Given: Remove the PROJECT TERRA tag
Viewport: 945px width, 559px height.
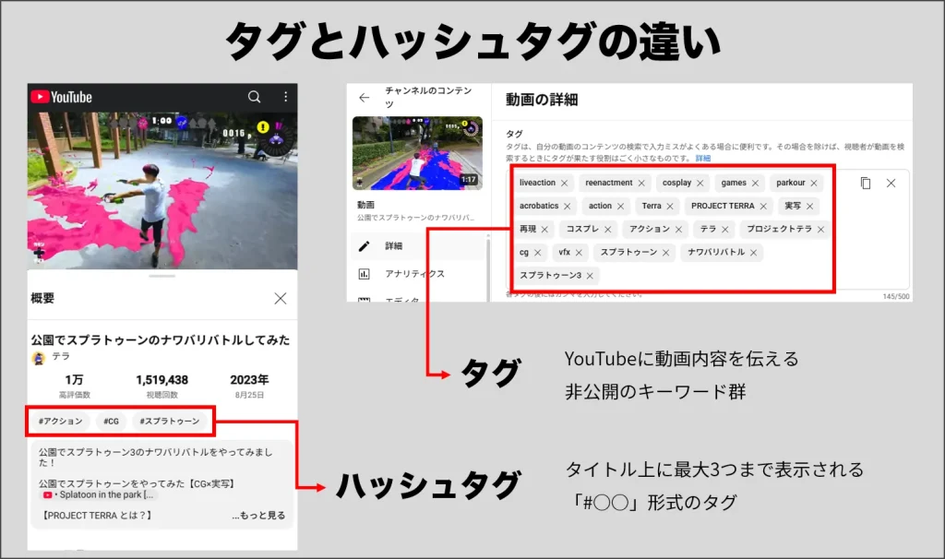Looking at the screenshot, I should 763,206.
